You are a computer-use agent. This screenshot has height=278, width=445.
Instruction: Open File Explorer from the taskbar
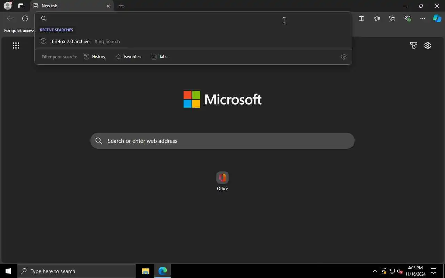click(x=146, y=271)
